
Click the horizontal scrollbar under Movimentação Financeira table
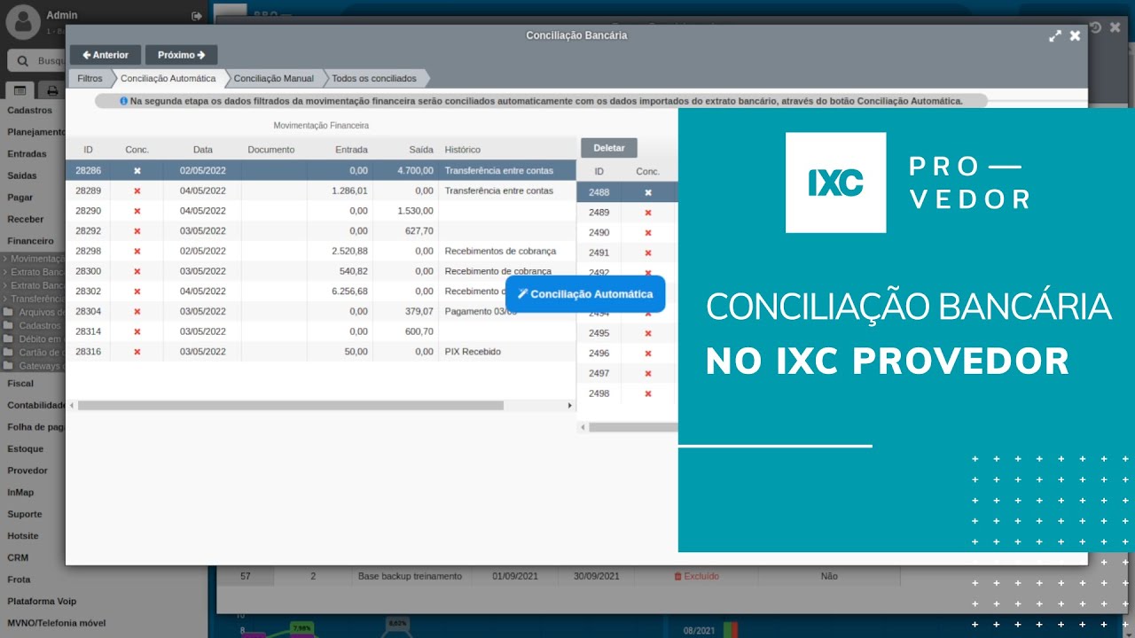291,405
